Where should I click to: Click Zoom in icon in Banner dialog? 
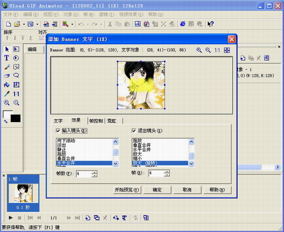coord(199,50)
